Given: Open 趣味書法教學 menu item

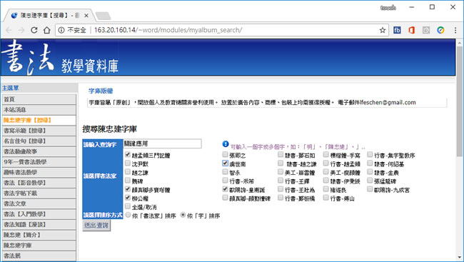Looking at the screenshot, I should pos(39,172).
